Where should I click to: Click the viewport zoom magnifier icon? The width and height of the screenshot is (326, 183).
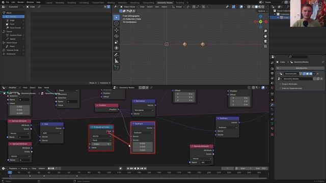click(265, 31)
